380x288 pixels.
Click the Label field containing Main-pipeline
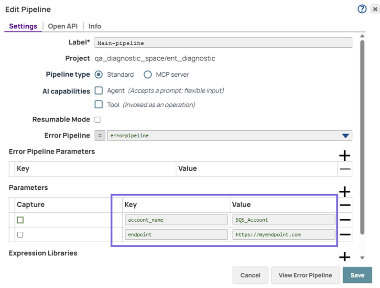coord(223,42)
